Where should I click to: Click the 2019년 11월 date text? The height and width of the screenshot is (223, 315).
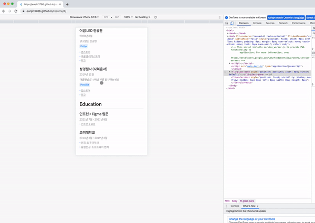[87, 75]
